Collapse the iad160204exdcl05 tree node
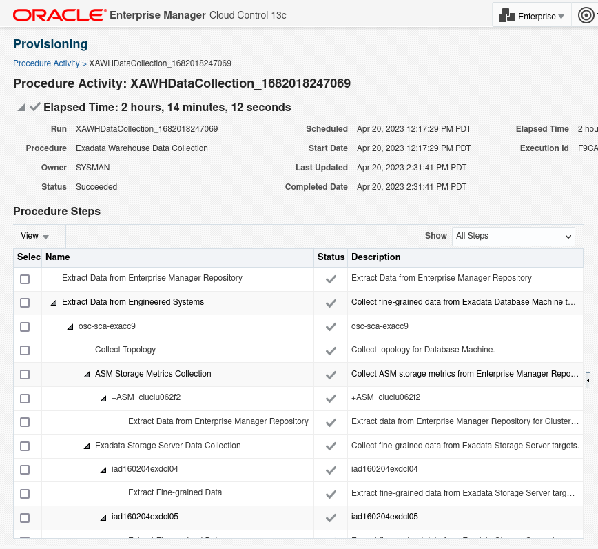Screen dimensions: 598x549 pyautogui.click(x=103, y=518)
